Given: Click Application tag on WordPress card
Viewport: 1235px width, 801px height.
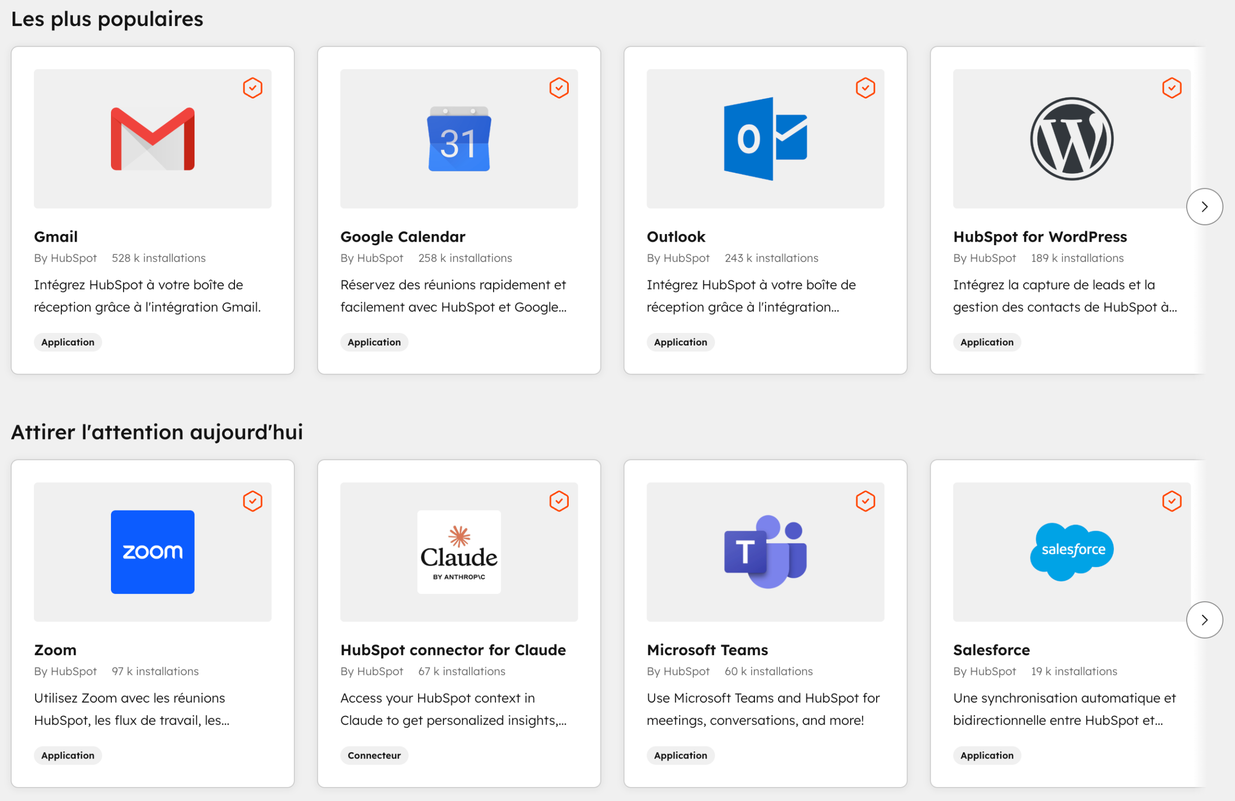Looking at the screenshot, I should pyautogui.click(x=987, y=342).
